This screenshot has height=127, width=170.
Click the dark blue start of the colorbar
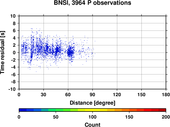(x=23, y=110)
